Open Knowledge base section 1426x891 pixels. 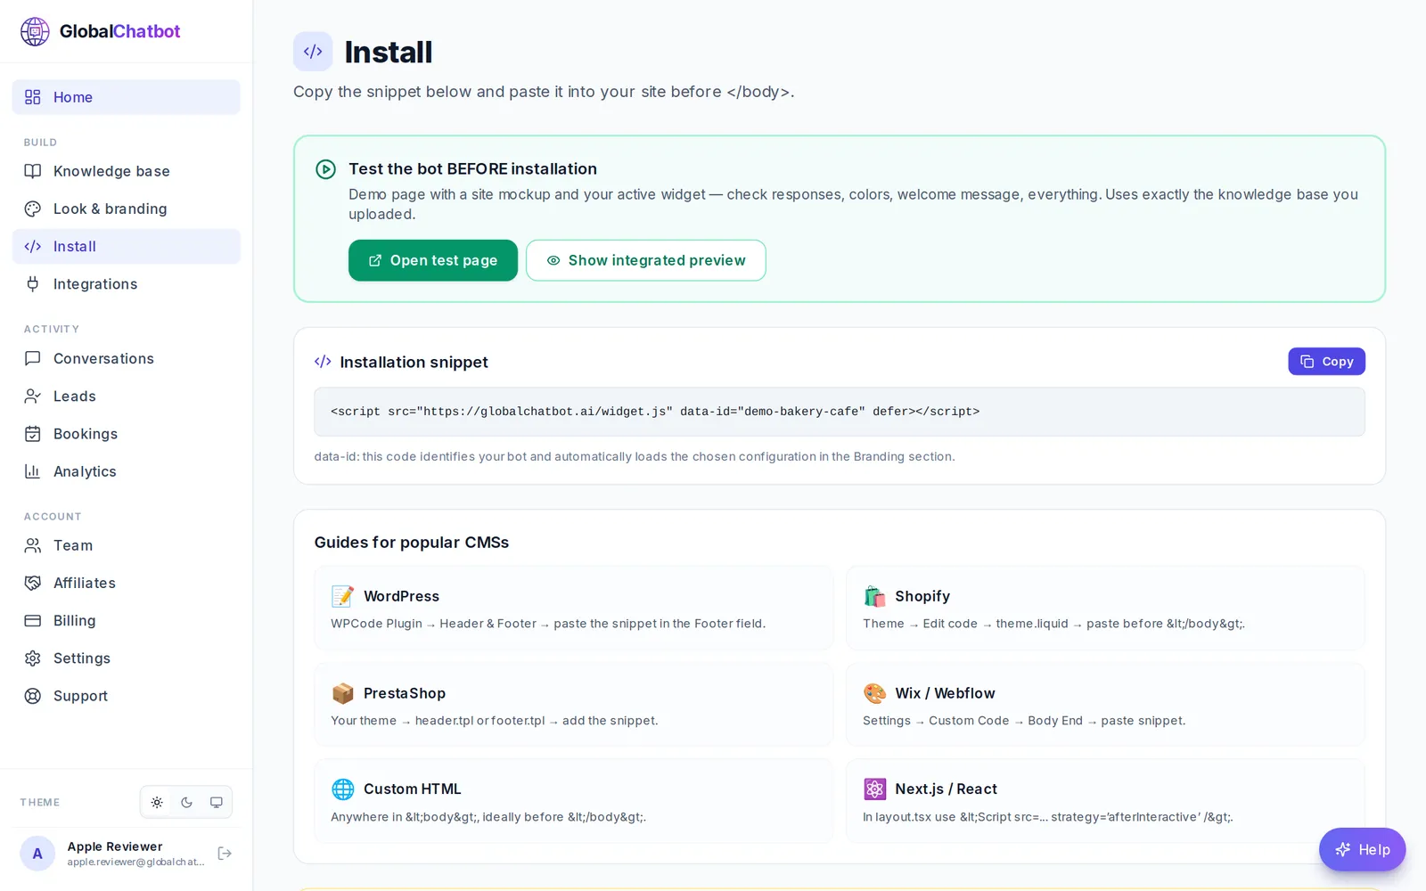(126, 171)
